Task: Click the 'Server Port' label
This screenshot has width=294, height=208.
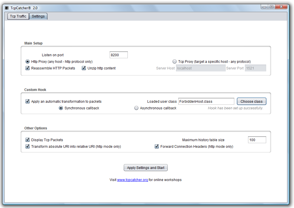Action: [x=235, y=68]
